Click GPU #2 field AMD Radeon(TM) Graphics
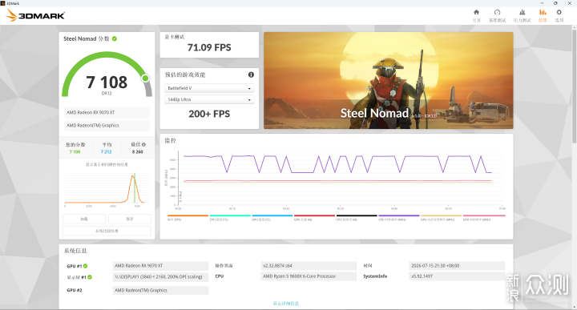 160,290
